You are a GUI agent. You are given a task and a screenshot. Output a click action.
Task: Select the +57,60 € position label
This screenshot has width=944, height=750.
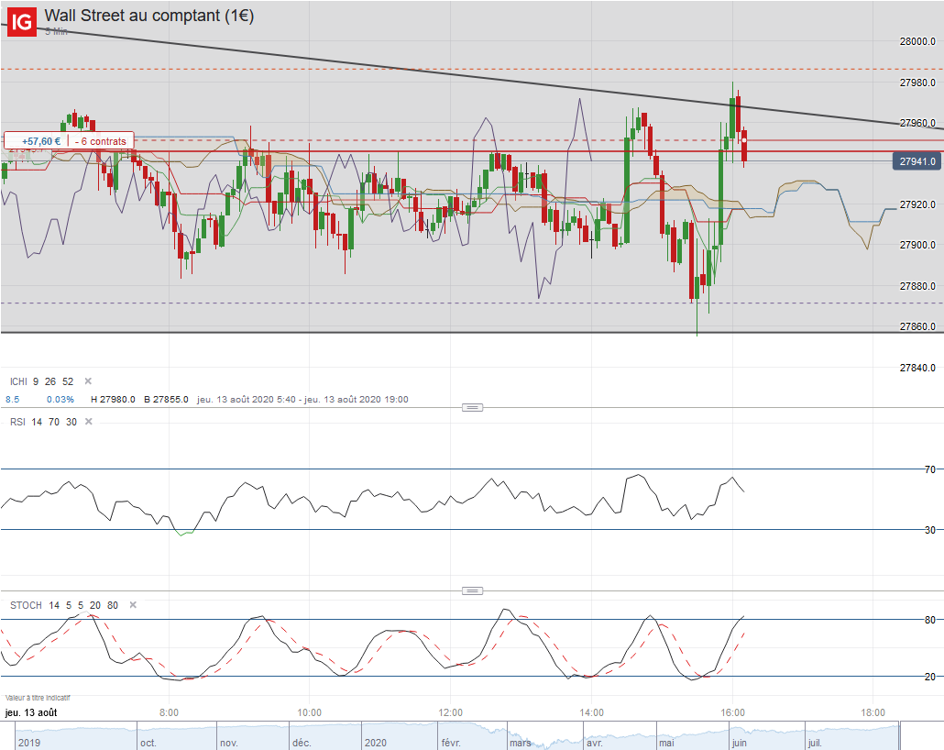pyautogui.click(x=41, y=141)
